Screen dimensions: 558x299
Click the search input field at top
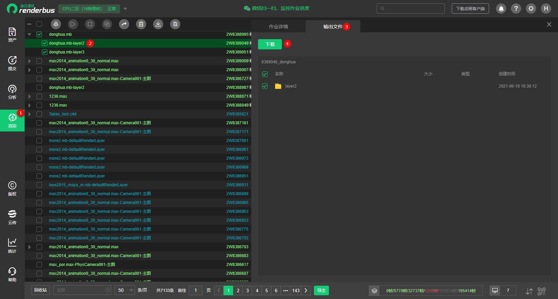pyautogui.click(x=411, y=9)
